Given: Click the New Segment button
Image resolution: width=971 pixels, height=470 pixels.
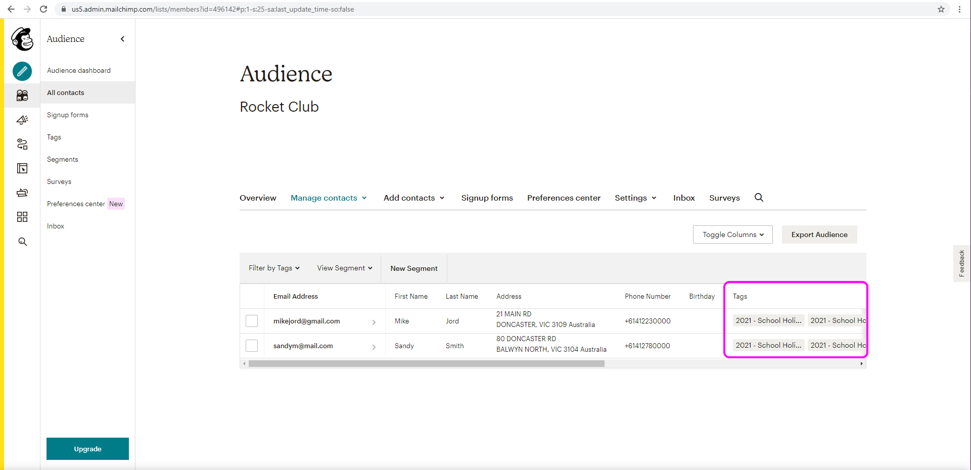Looking at the screenshot, I should 413,268.
